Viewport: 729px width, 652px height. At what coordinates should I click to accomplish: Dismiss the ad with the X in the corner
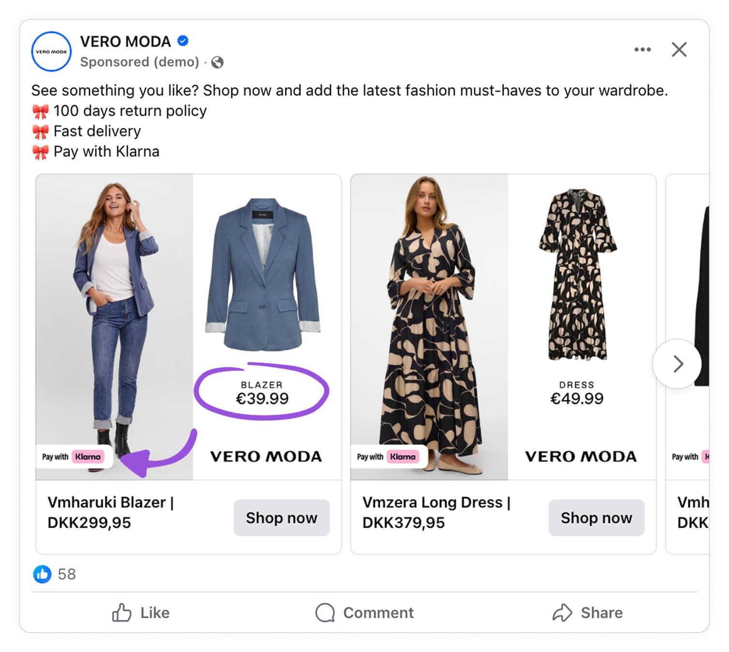click(679, 49)
